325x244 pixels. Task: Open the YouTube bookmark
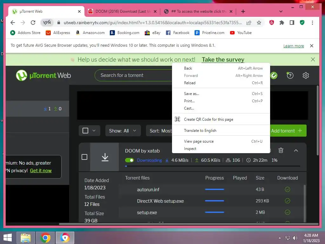[241, 33]
